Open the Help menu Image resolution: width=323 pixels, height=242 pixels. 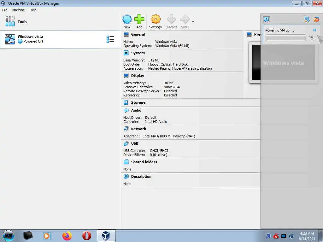point(33,10)
